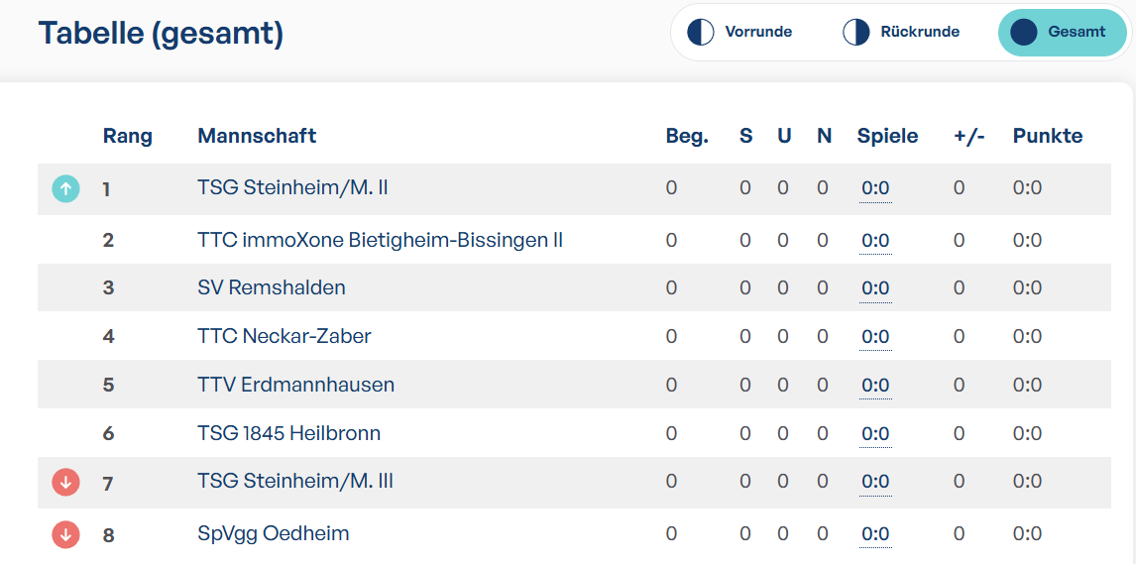Click the Spiele 0:0 value for SV Remshalden
Image resolution: width=1136 pixels, height=564 pixels.
[x=875, y=288]
